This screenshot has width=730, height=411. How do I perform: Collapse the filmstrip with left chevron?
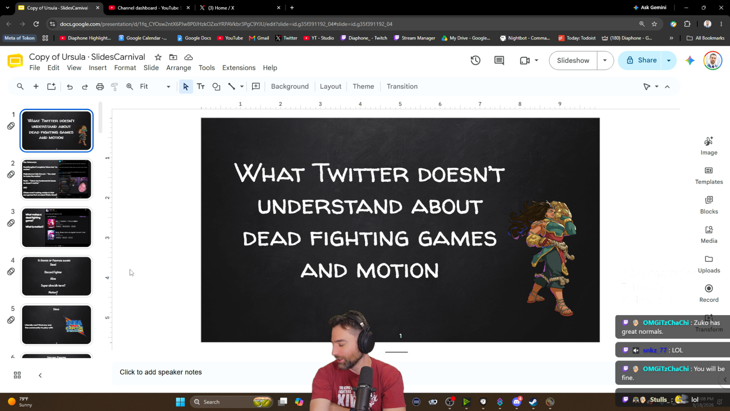[x=40, y=375]
